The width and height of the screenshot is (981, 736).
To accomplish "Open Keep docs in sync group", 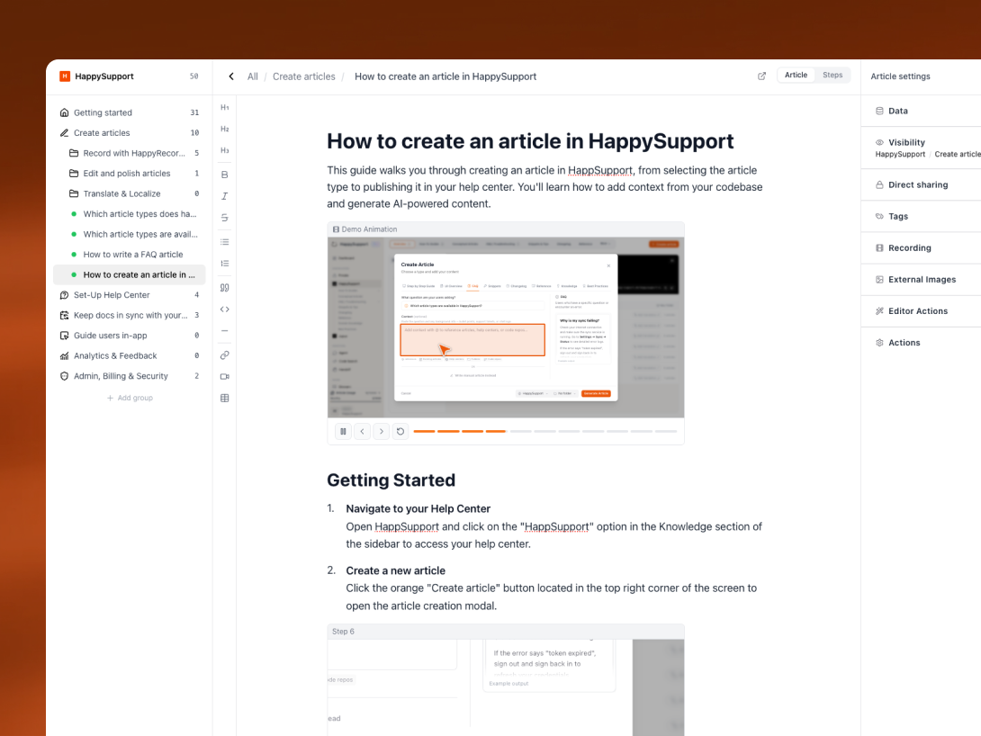I will point(130,315).
